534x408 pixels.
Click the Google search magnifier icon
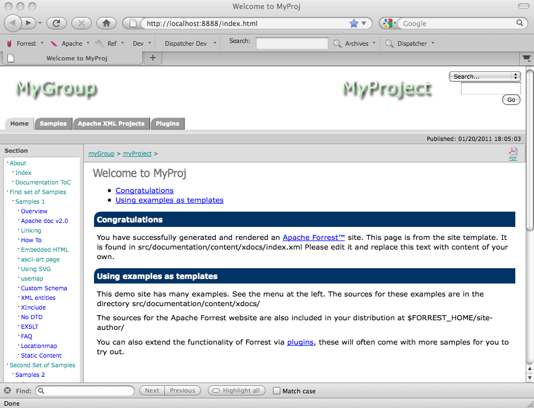pyautogui.click(x=520, y=23)
